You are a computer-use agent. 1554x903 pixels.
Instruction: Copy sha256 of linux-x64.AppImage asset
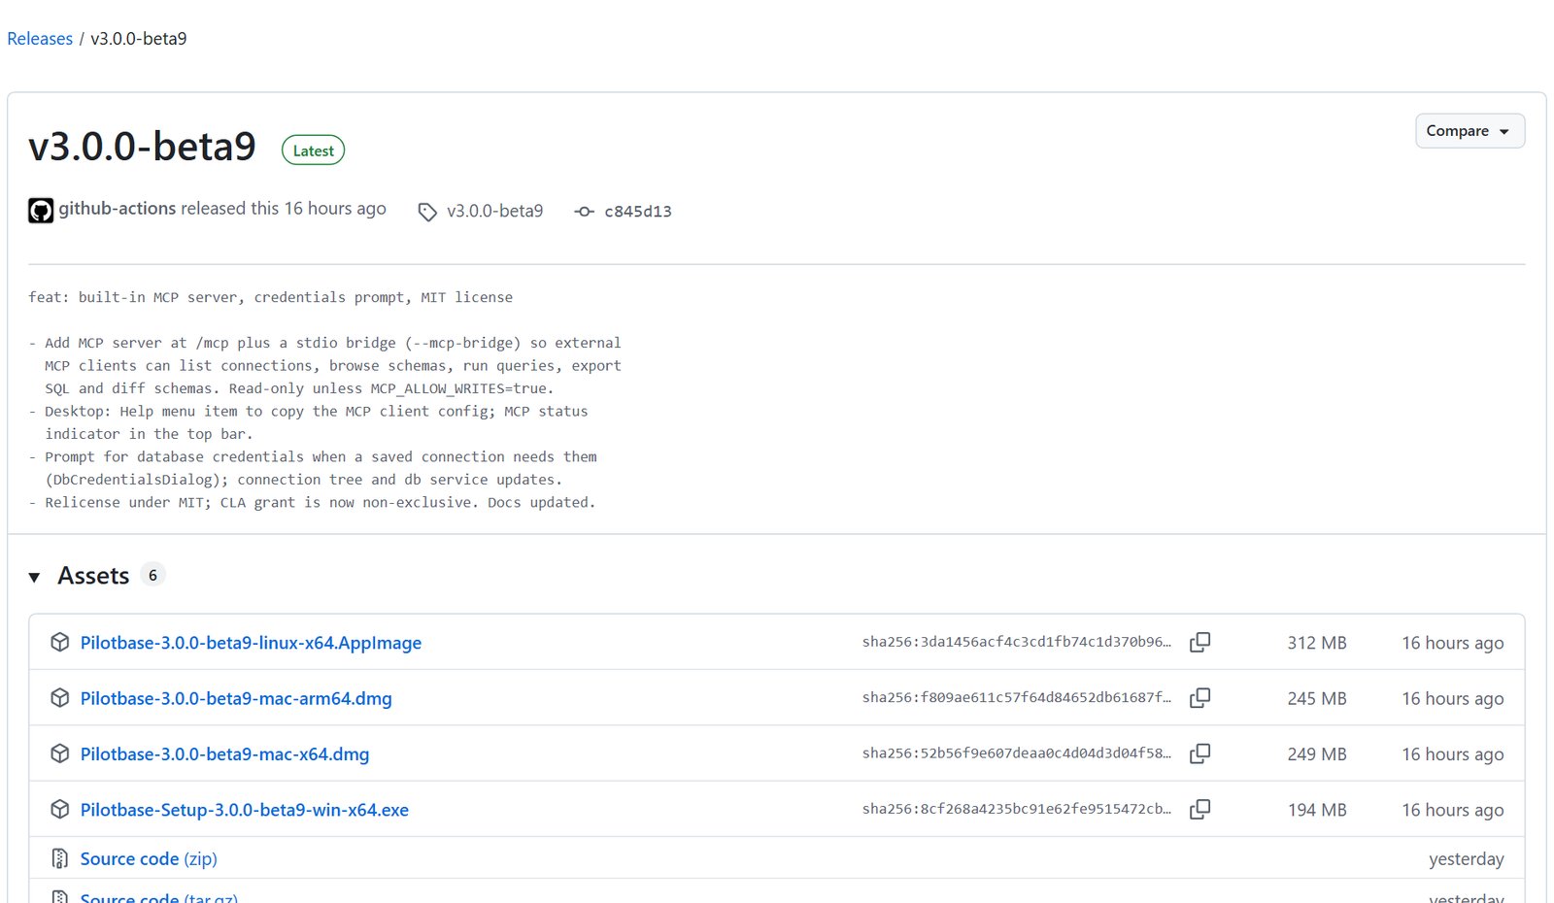1200,642
